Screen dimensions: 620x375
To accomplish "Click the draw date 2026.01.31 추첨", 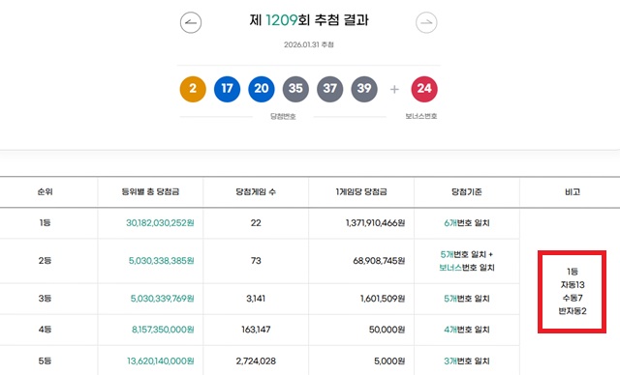I will (x=309, y=44).
